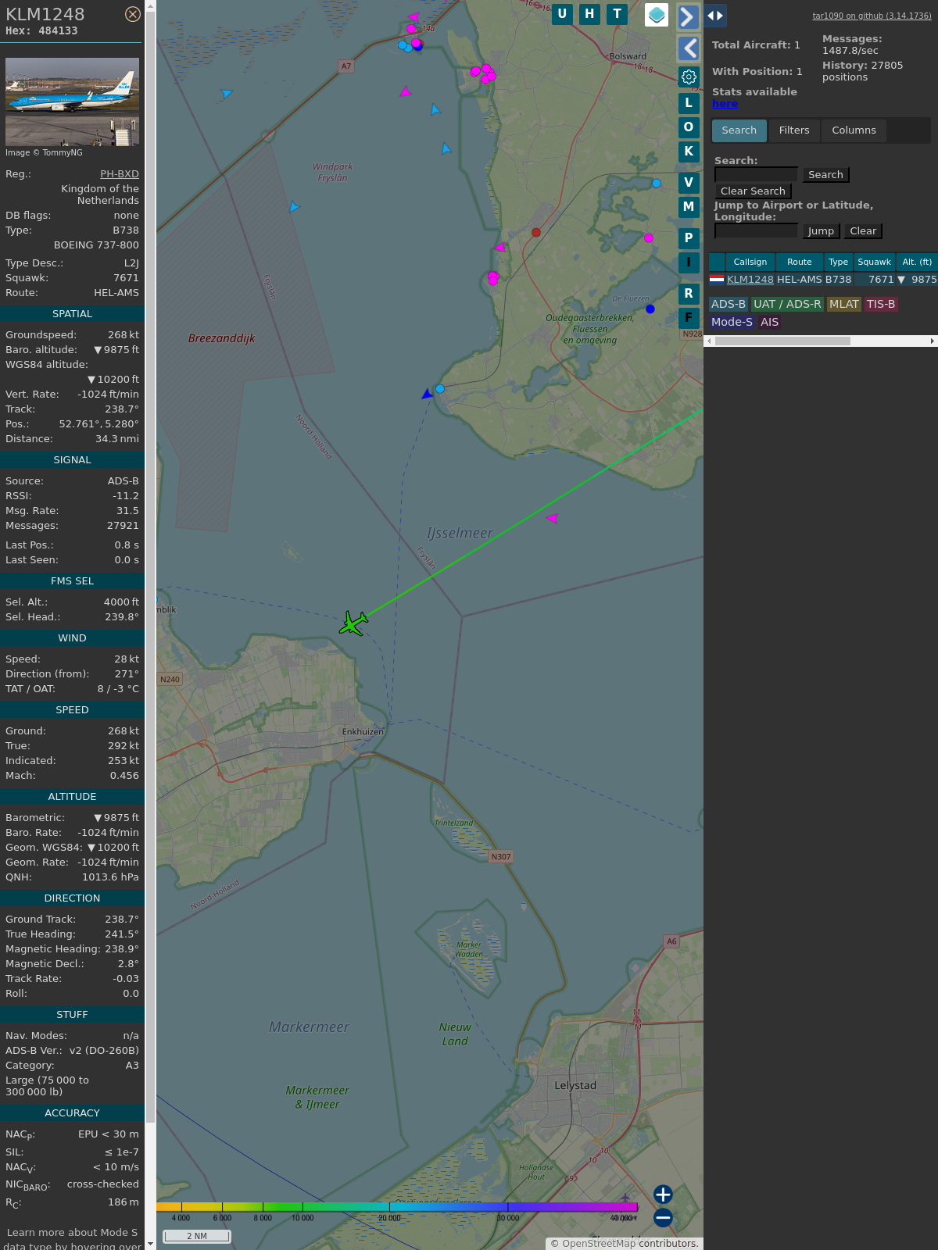Click the left chevron sidebar button
The width and height of the screenshot is (938, 1250).
point(688,48)
